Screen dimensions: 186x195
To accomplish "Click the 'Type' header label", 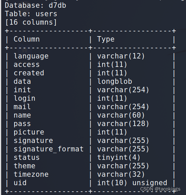I will (x=106, y=40).
